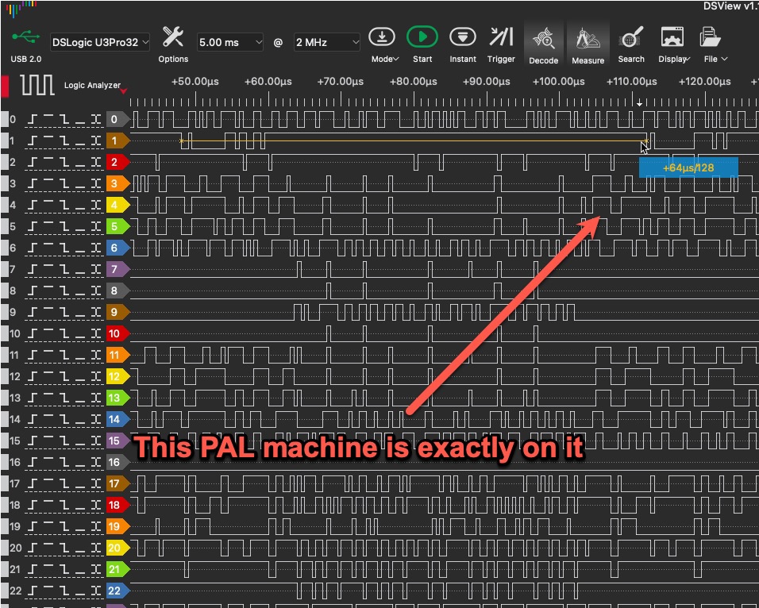Image resolution: width=759 pixels, height=608 pixels.
Task: Click the channel 4 yellow label
Action: (x=116, y=205)
